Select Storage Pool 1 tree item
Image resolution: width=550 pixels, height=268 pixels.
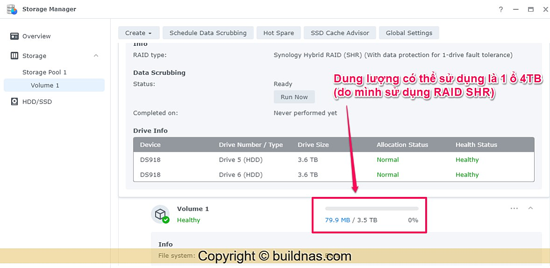click(x=44, y=72)
